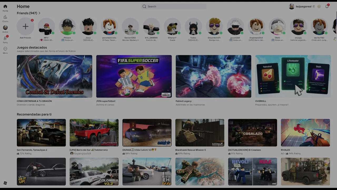This screenshot has width=337, height=190.
Task: Click the XxyampoollxX label under Barro del Sur
Action: pyautogui.click(x=82, y=154)
